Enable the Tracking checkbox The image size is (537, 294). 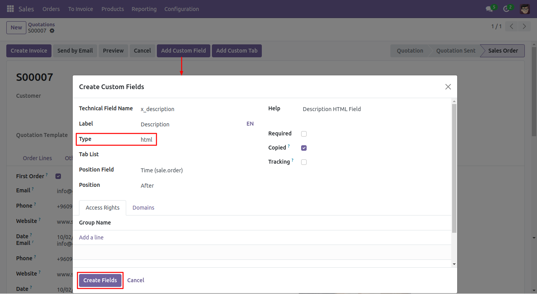pyautogui.click(x=304, y=162)
